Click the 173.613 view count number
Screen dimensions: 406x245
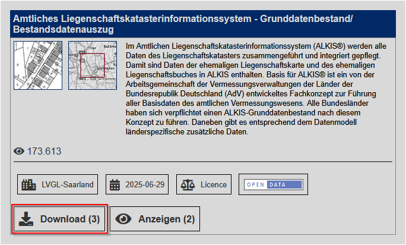[45, 152]
